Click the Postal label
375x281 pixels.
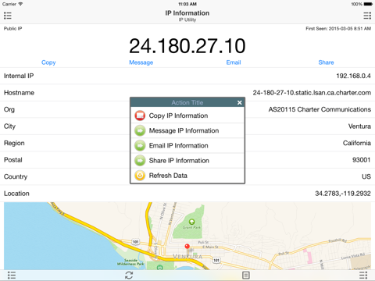coord(13,160)
